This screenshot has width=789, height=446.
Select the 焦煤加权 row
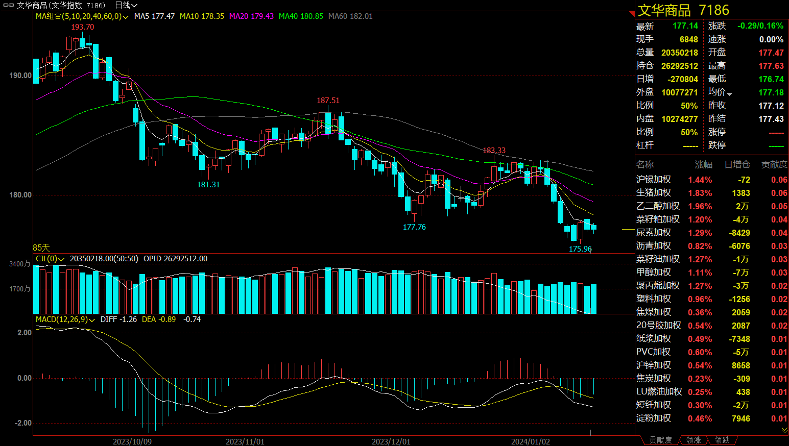click(x=712, y=312)
